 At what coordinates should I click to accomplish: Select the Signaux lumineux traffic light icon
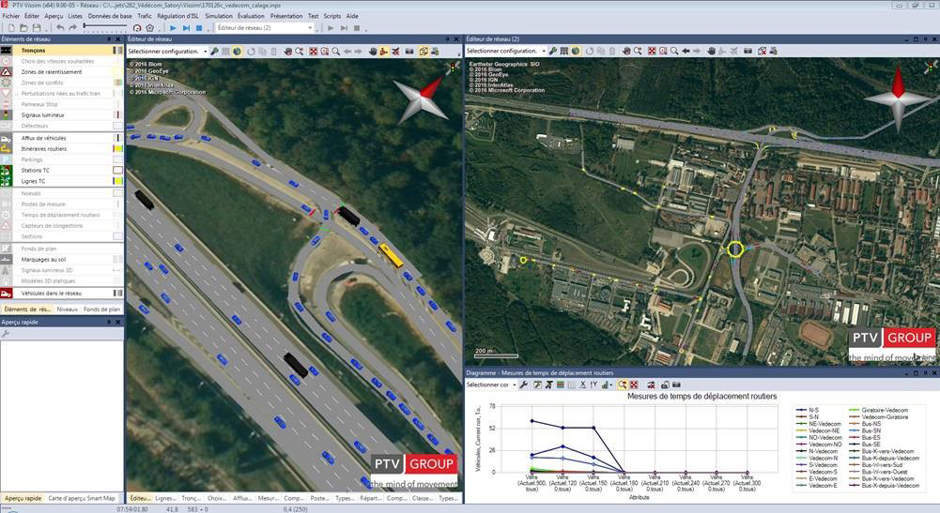(7, 115)
